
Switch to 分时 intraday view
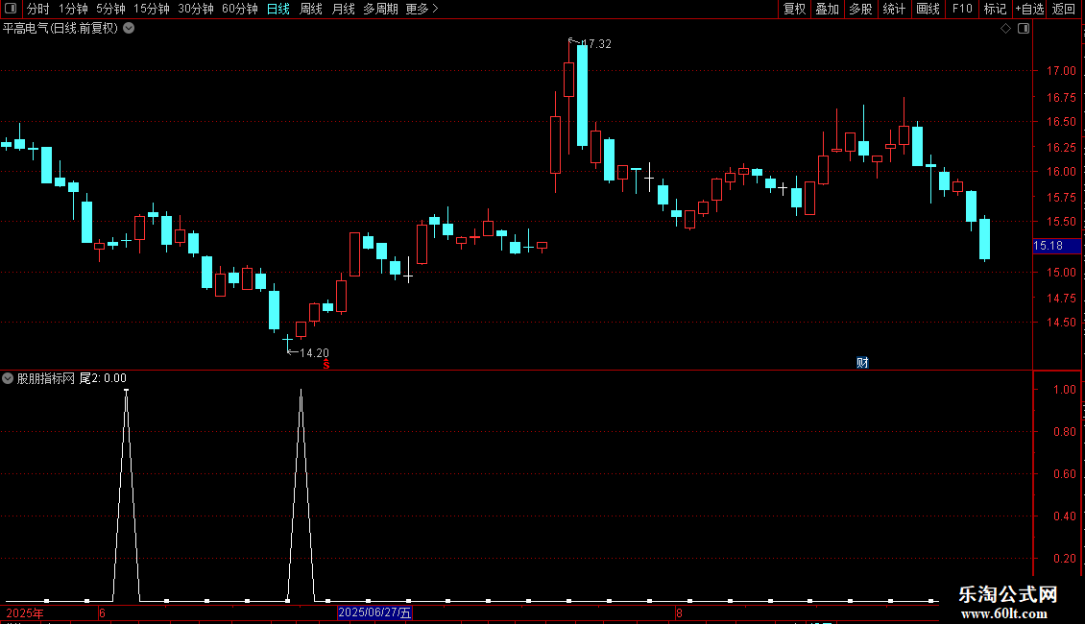(x=38, y=9)
